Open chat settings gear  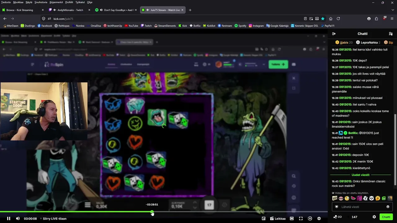[x=374, y=217]
